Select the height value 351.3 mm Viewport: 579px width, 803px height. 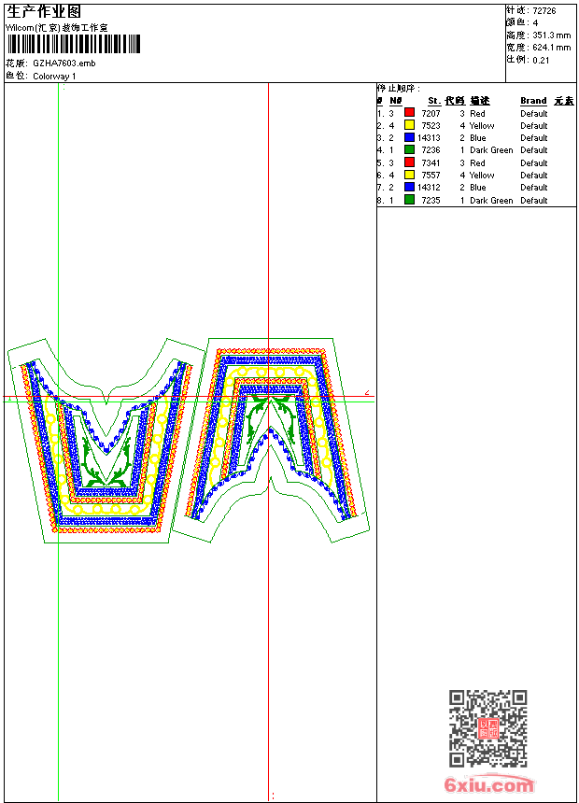click(x=551, y=35)
